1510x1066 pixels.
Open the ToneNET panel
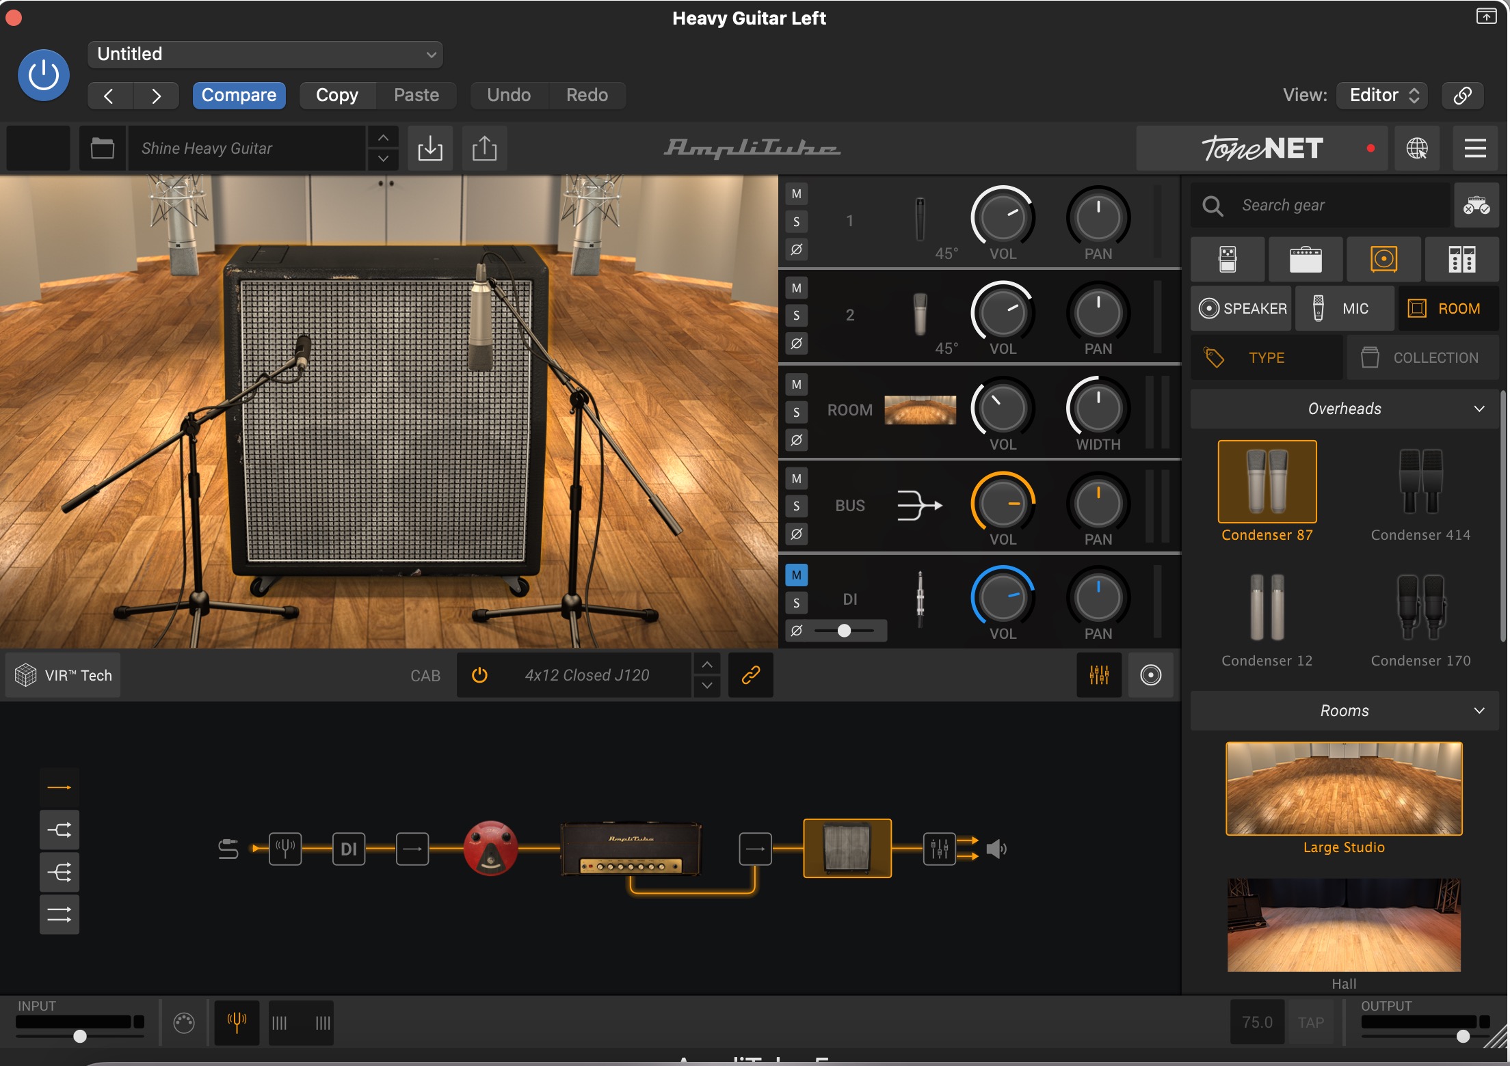pyautogui.click(x=1262, y=148)
